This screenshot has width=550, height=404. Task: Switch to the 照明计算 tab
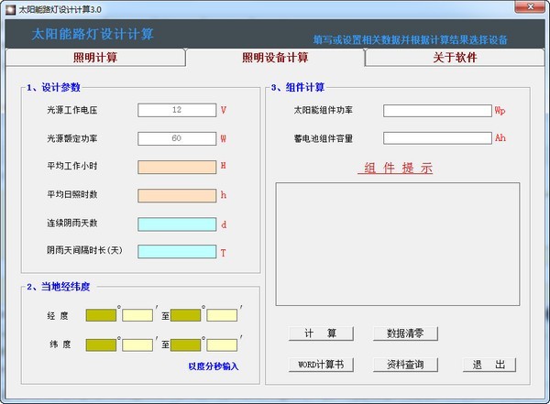(x=95, y=58)
